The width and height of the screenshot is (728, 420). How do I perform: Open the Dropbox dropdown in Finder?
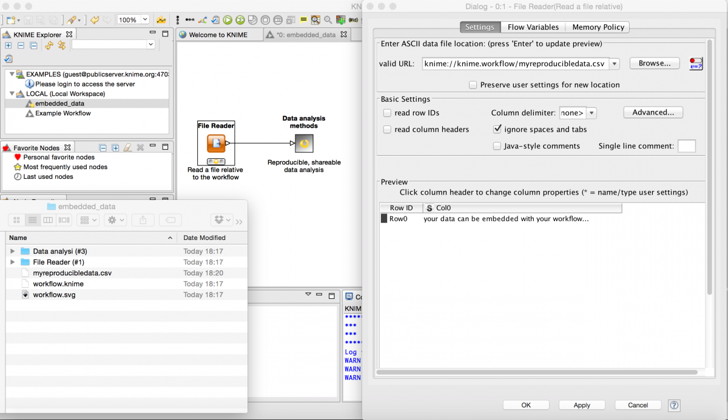tap(222, 220)
